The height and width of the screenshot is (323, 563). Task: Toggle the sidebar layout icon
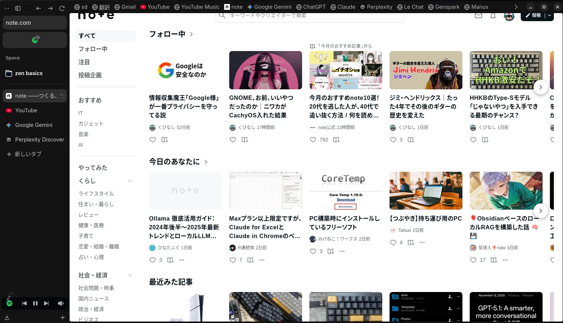point(18,8)
